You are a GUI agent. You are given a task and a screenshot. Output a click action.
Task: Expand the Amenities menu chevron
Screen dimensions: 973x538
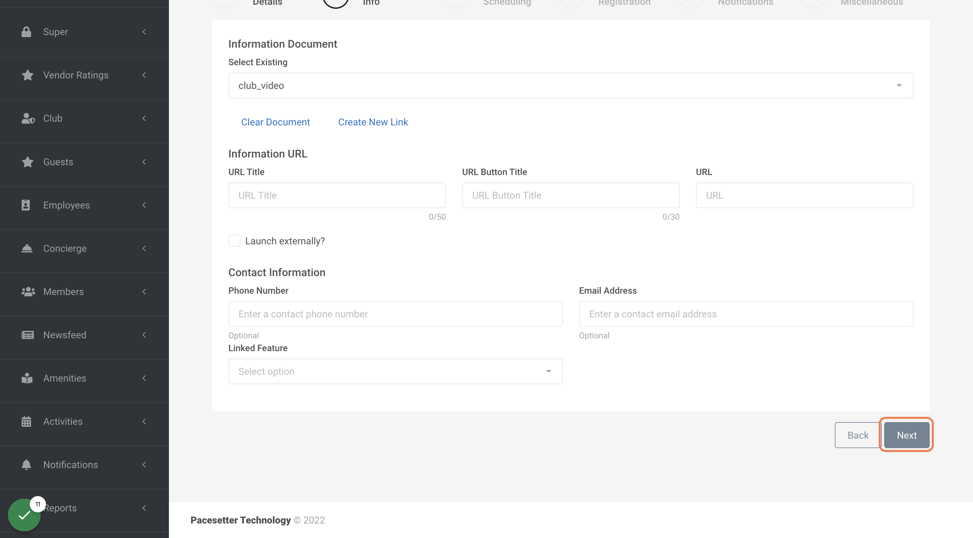[x=144, y=378]
